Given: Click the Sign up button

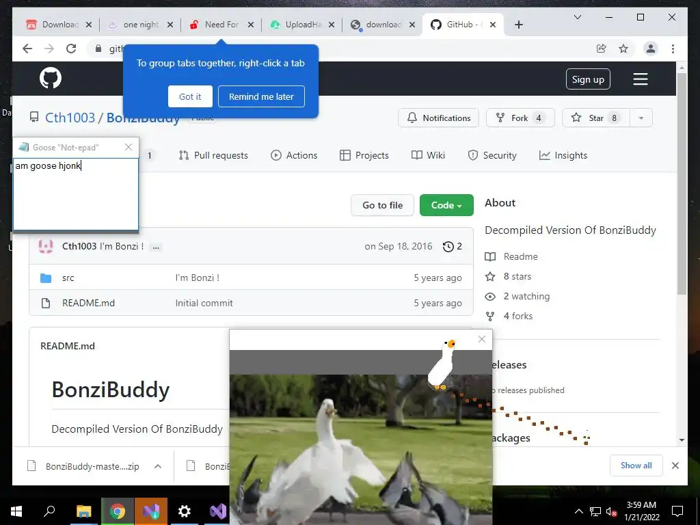Looking at the screenshot, I should coord(588,79).
